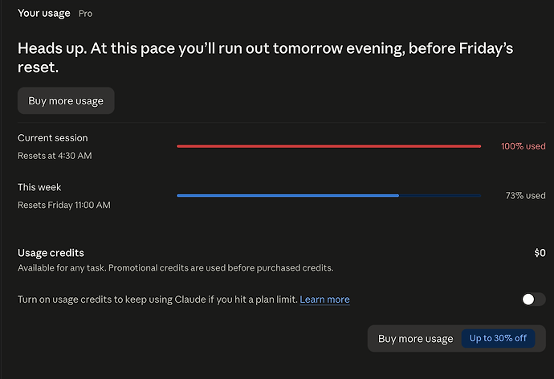Viewport: 554px width, 379px height.
Task: Click the Heads up warning message
Action: tap(265, 58)
